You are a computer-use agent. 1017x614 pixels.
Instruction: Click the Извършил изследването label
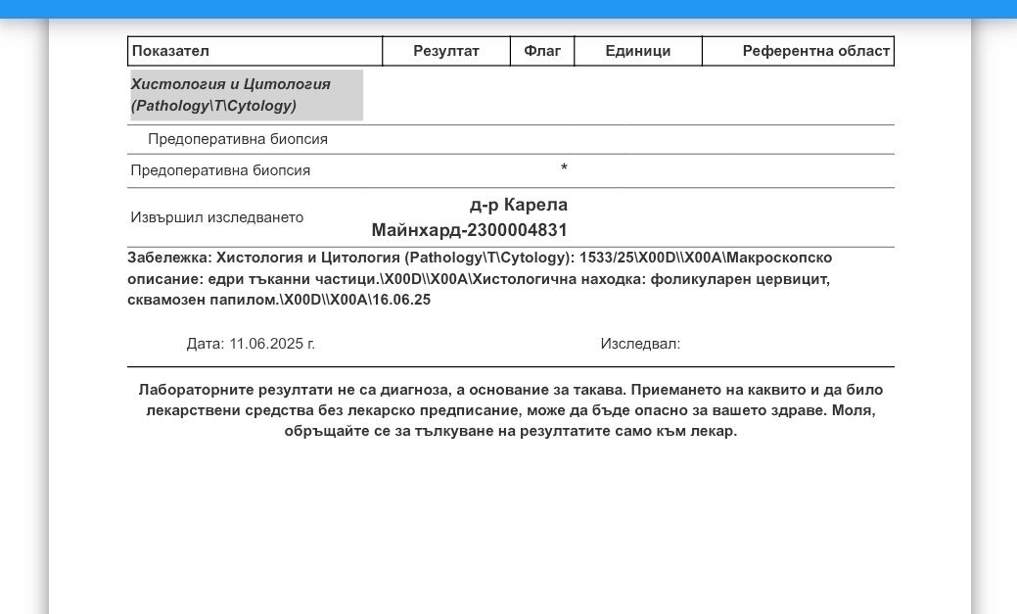click(x=216, y=217)
